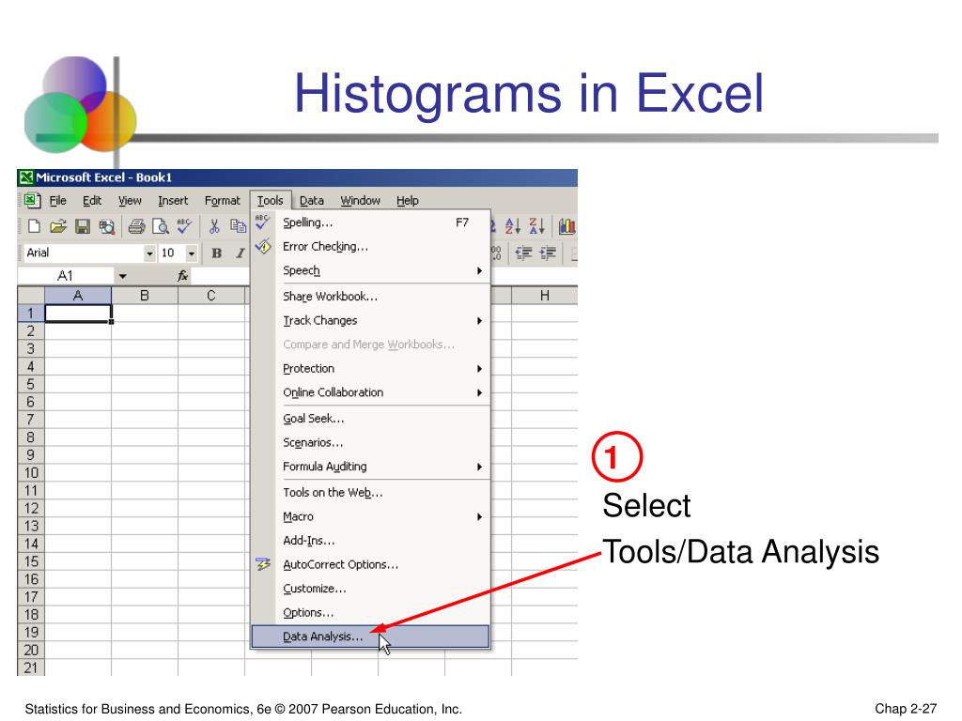Click the Spelling menu icon in Tools

(x=263, y=222)
